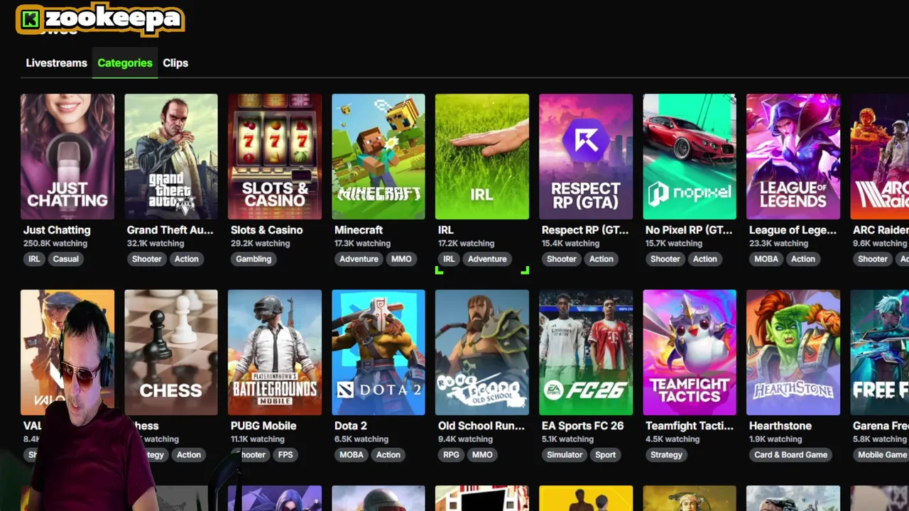
Task: Open the NoPixel red car cover
Action: [690, 156]
